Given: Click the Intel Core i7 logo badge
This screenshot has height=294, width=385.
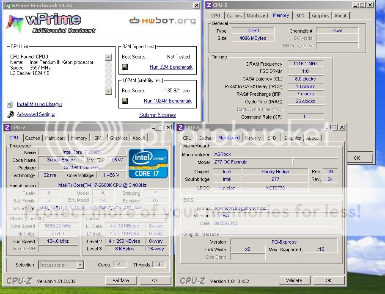Looking at the screenshot, I should [148, 163].
